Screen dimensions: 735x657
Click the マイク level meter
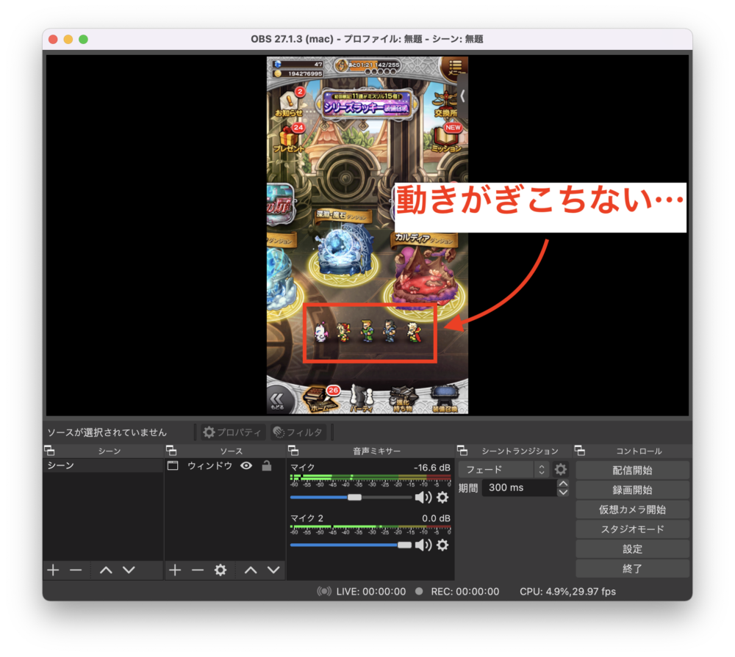(x=370, y=478)
